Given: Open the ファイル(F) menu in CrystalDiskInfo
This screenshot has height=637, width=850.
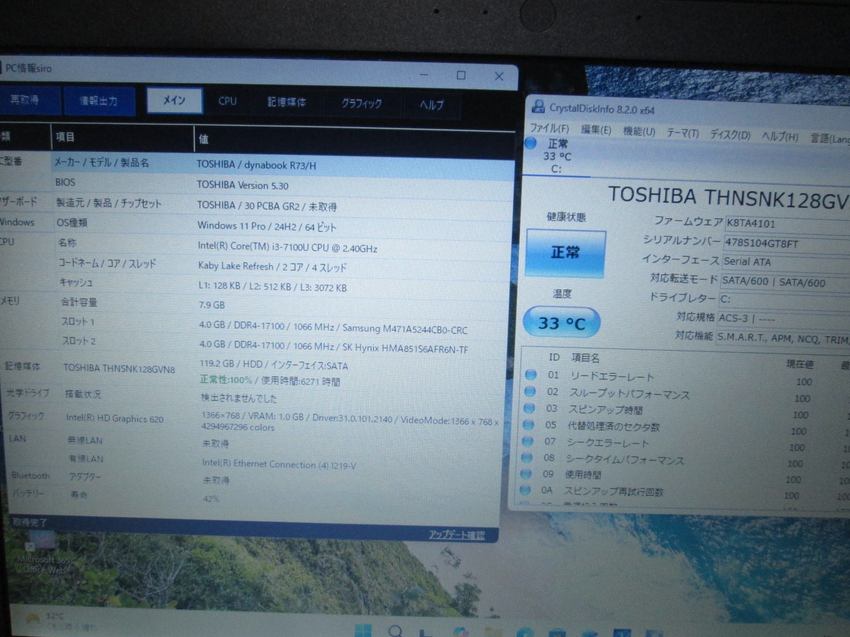Looking at the screenshot, I should coord(549,128).
